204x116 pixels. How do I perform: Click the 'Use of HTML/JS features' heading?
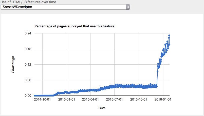click(29, 2)
